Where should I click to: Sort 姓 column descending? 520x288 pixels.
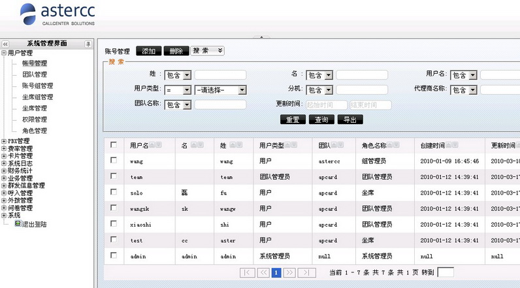click(240, 145)
